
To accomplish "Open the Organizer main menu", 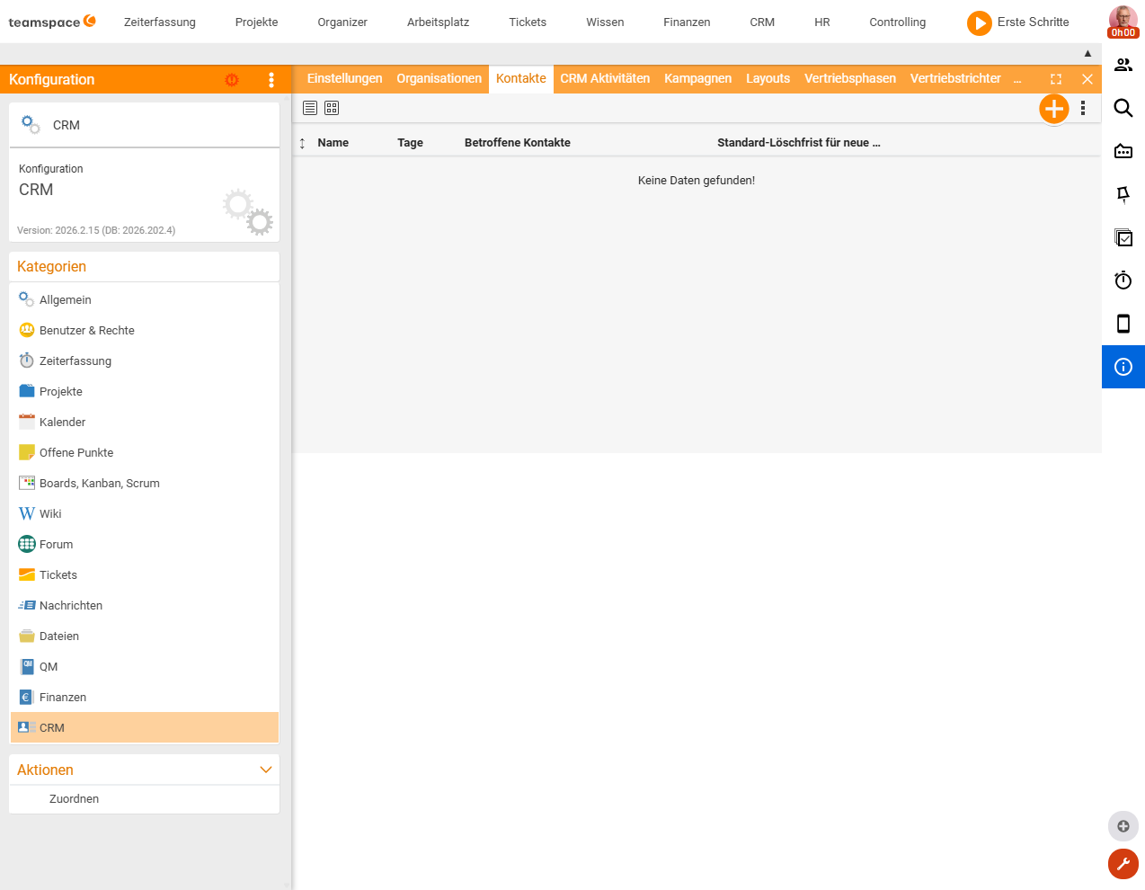I will pos(342,22).
